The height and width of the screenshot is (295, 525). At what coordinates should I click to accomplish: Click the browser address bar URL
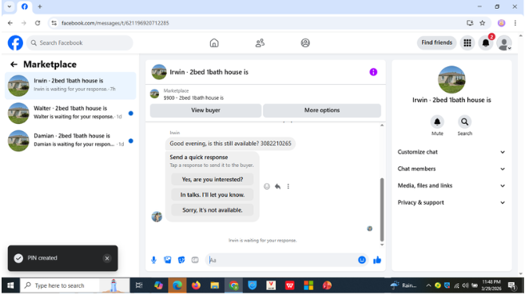115,23
